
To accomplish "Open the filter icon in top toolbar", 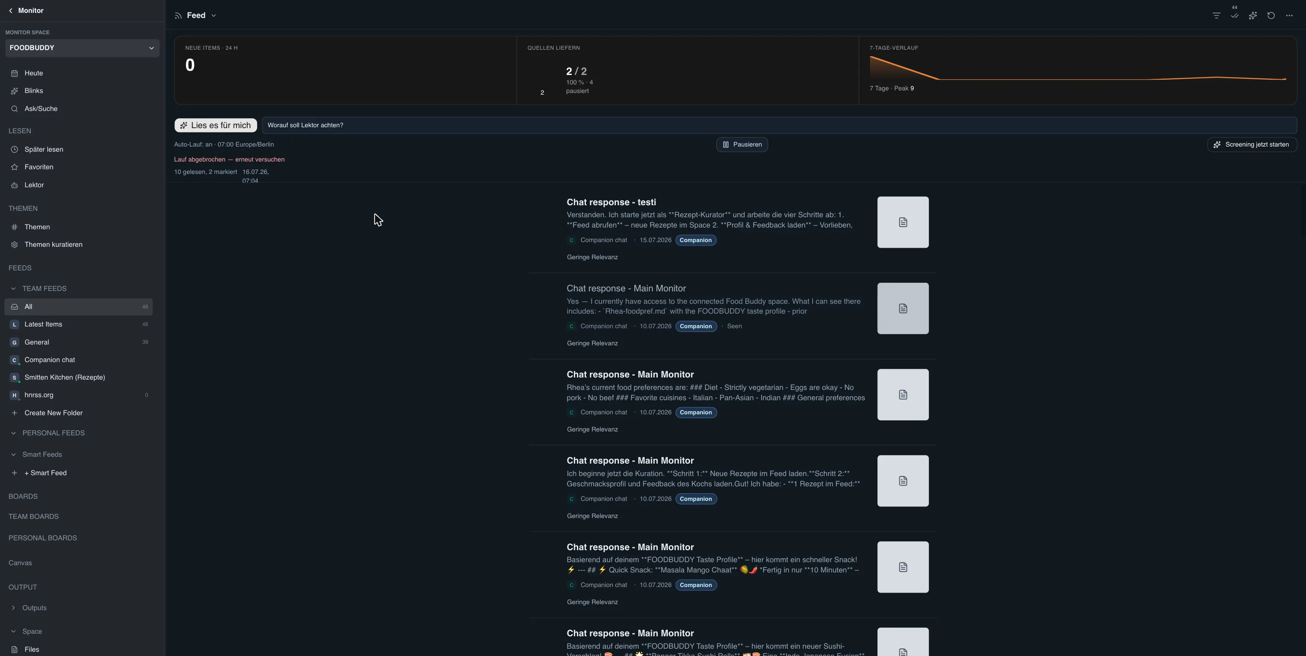I will pyautogui.click(x=1216, y=16).
